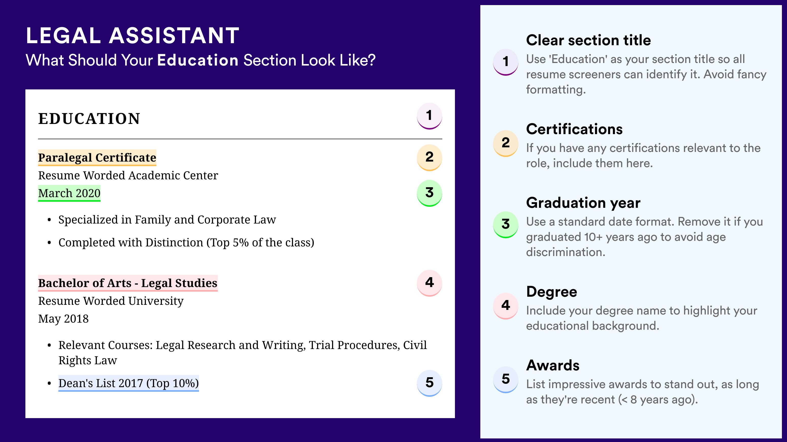Click the highlighted Paralegal Certificate text
Screen dimensions: 787x442
(x=97, y=158)
